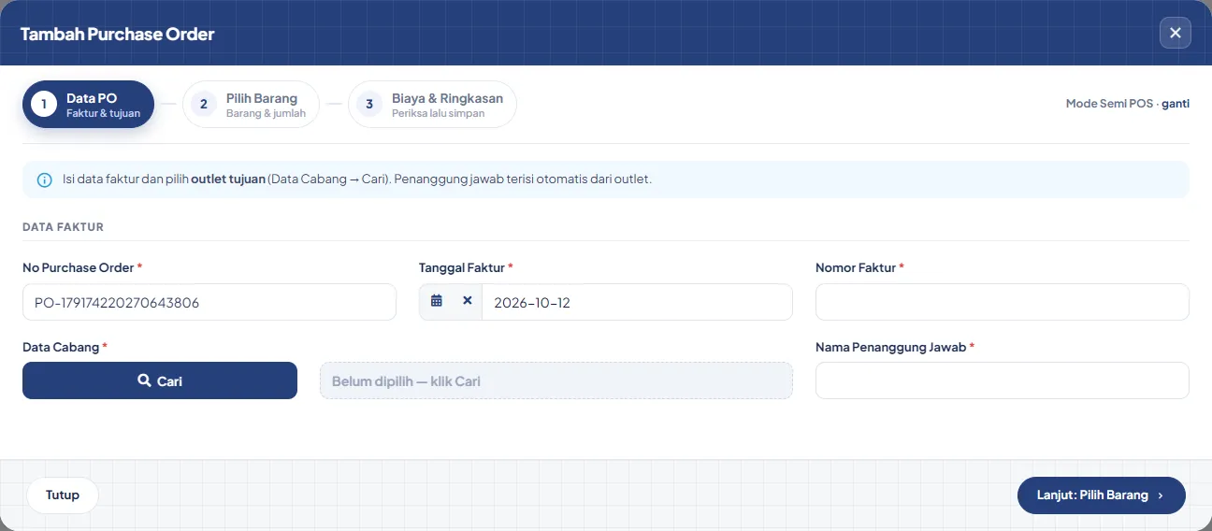This screenshot has width=1212, height=531.
Task: Click the Tambah Purchase Order title
Action: [x=118, y=34]
